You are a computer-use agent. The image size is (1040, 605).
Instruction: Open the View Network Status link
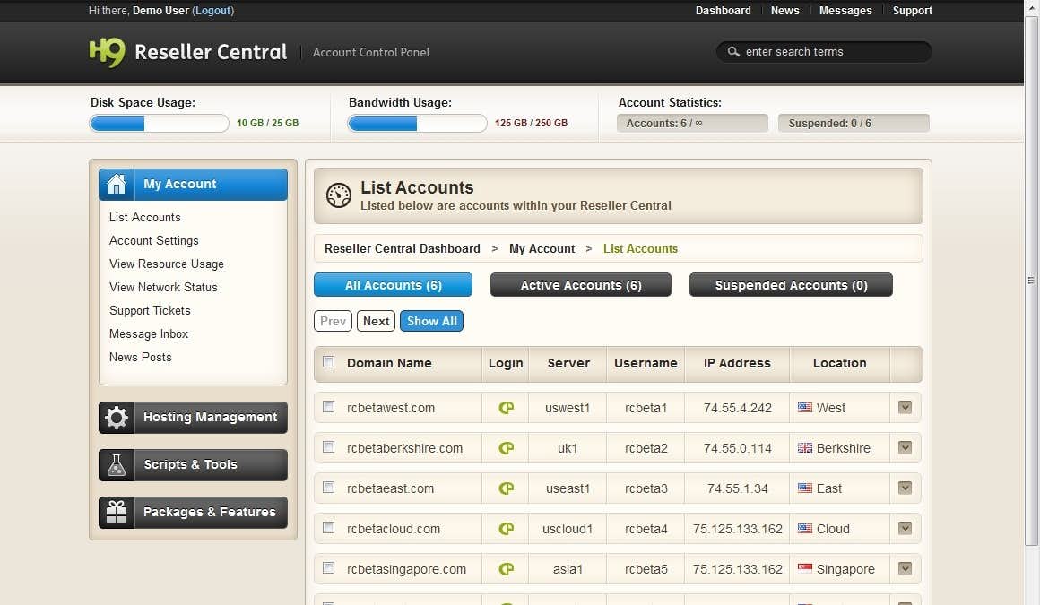[163, 287]
